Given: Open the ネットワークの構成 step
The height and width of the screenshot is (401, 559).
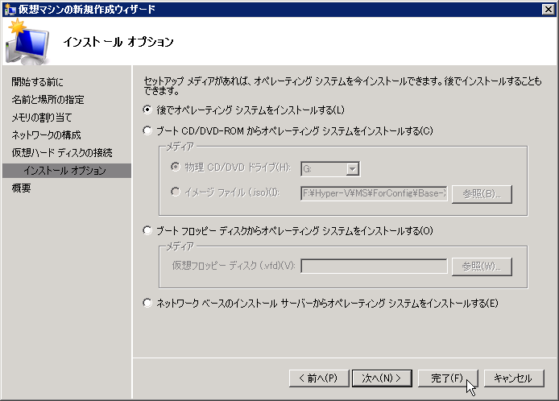Looking at the screenshot, I should (x=47, y=134).
